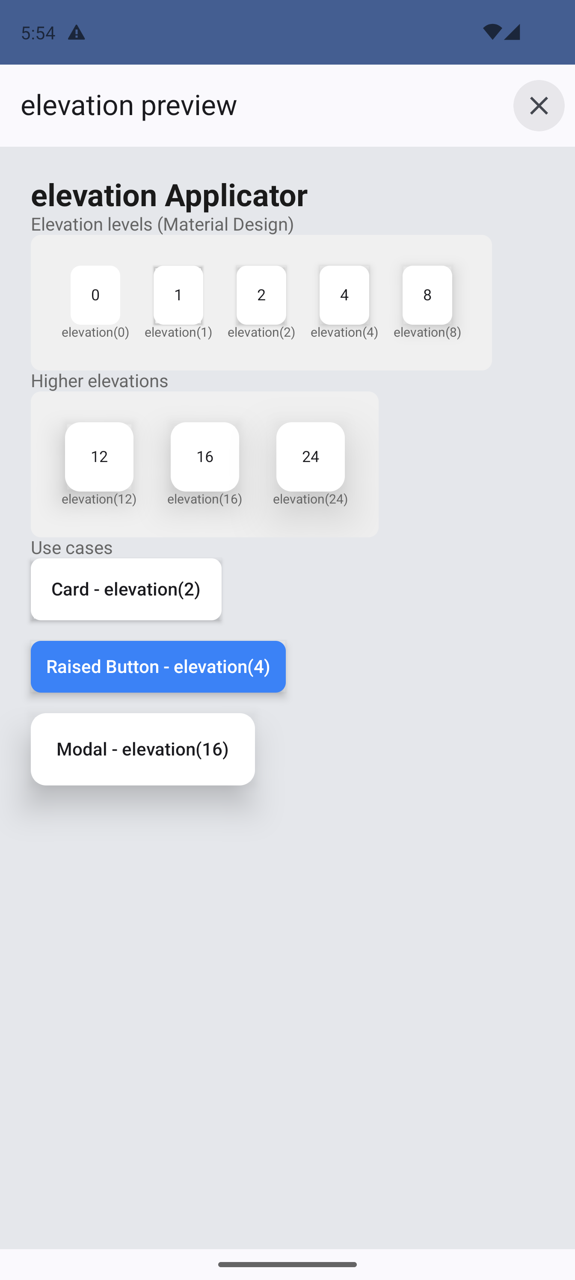Select the elevation 2 sample box
Image resolution: width=575 pixels, height=1280 pixels.
pos(261,295)
